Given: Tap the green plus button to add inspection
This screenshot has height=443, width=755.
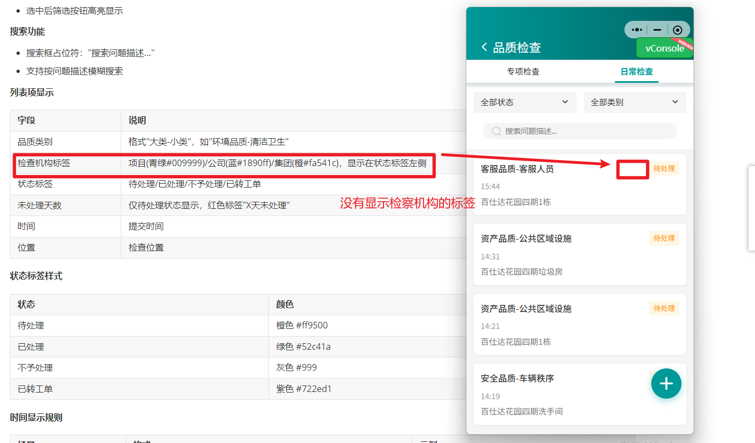Looking at the screenshot, I should tap(666, 383).
